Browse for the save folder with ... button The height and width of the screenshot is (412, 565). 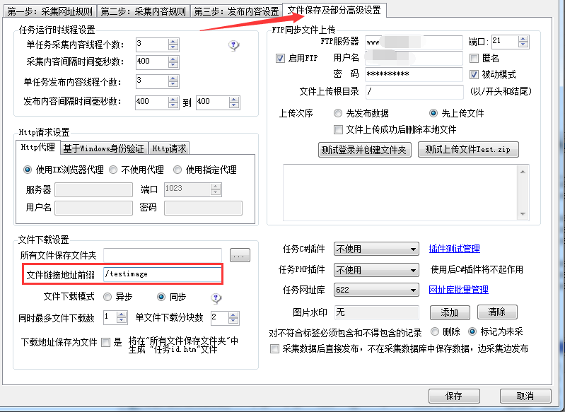tap(240, 255)
